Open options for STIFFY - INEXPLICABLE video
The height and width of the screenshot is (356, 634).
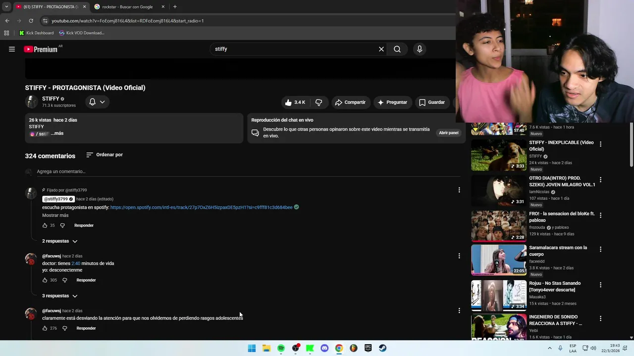(x=600, y=144)
